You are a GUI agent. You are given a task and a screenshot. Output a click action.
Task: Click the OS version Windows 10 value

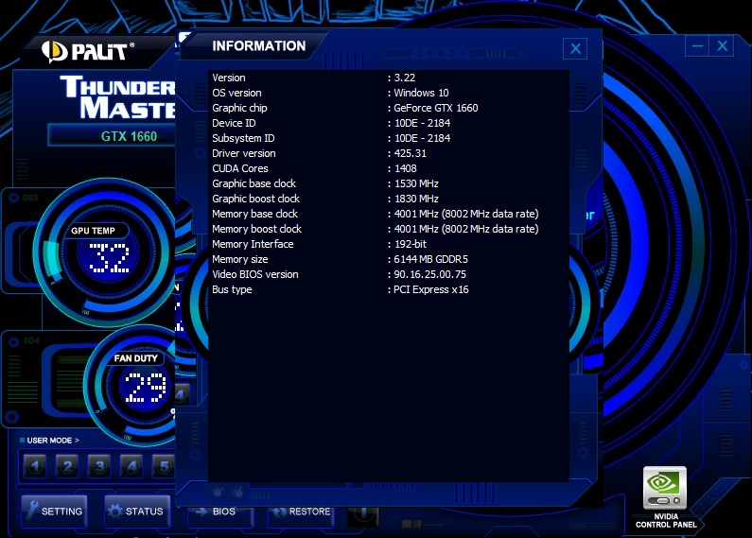point(421,93)
